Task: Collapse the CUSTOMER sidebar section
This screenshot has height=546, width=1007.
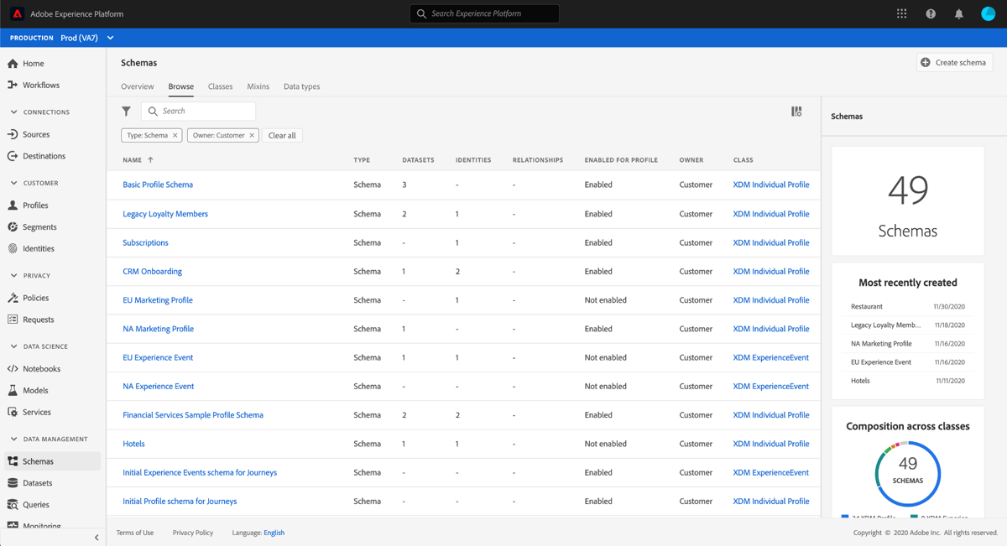Action: [13, 183]
